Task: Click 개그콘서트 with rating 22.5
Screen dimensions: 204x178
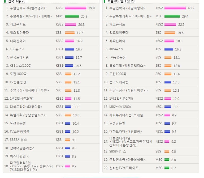Action: [x=117, y=24]
